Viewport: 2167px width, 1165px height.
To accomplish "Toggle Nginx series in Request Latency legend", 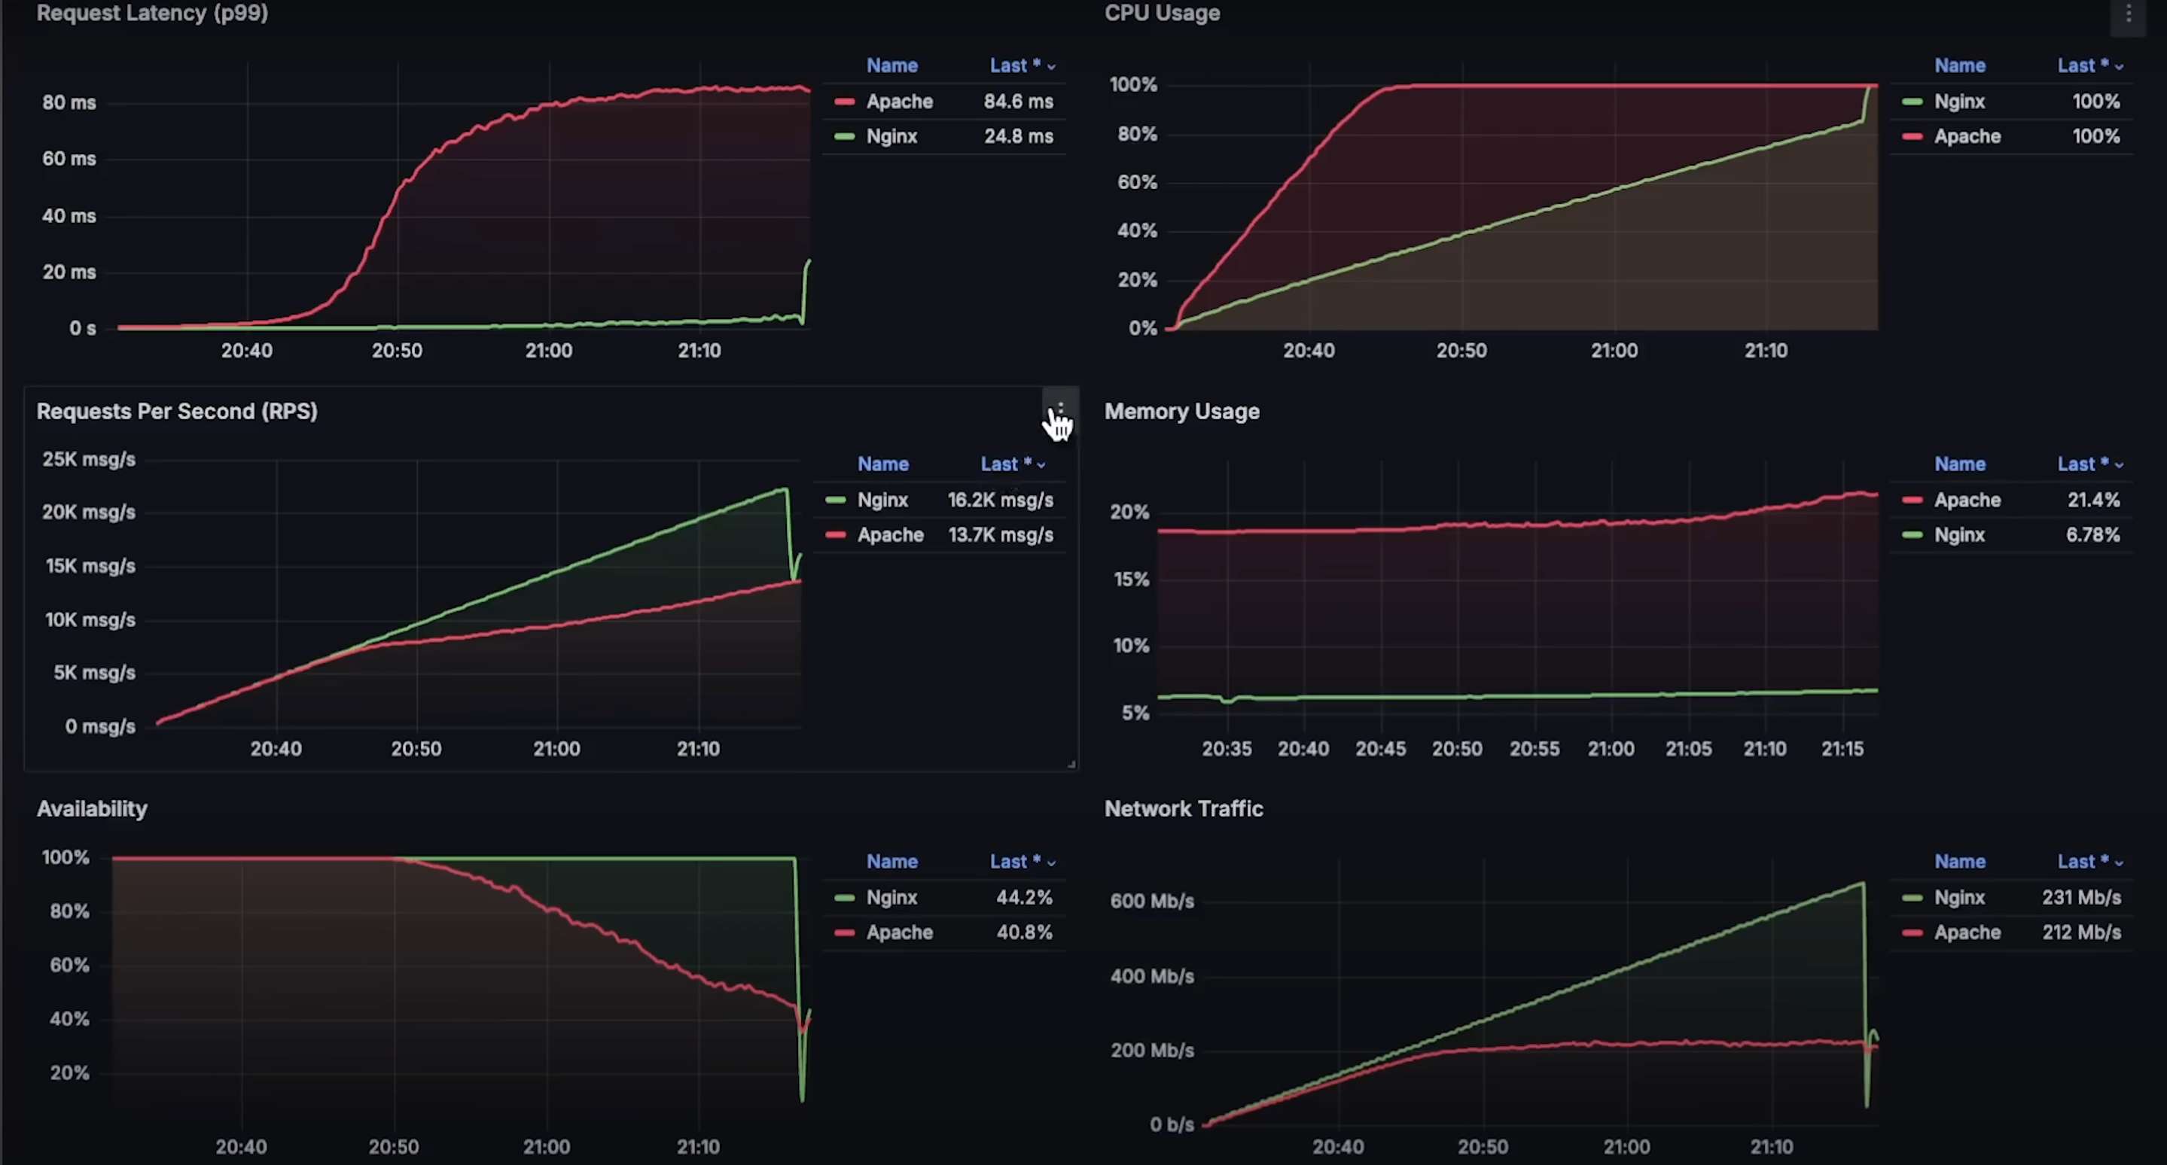I will click(891, 136).
